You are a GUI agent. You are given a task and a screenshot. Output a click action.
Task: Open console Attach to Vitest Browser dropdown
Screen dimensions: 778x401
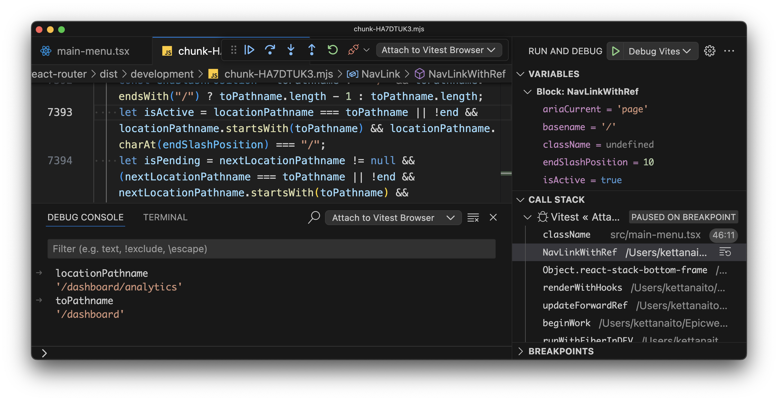(x=393, y=218)
